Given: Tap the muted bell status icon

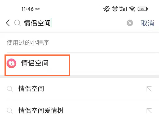Looking at the screenshot, I should pos(107,9).
